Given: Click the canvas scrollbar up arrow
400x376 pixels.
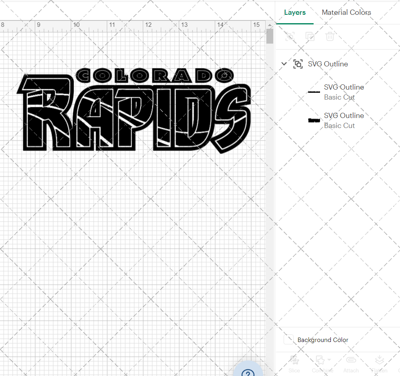Looking at the screenshot, I should coord(270,25).
